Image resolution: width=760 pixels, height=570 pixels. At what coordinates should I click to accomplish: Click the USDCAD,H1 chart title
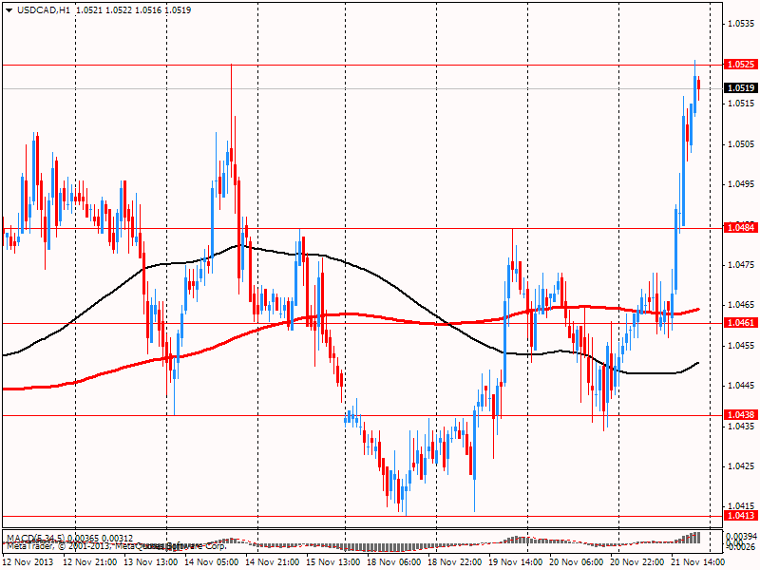[44, 10]
